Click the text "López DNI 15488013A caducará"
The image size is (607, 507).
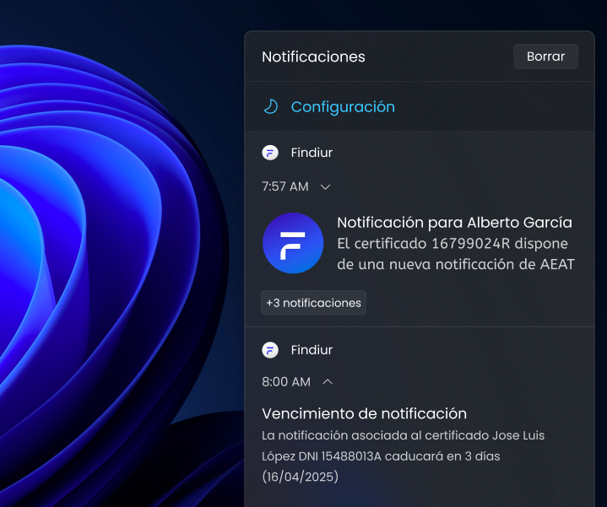pos(352,456)
